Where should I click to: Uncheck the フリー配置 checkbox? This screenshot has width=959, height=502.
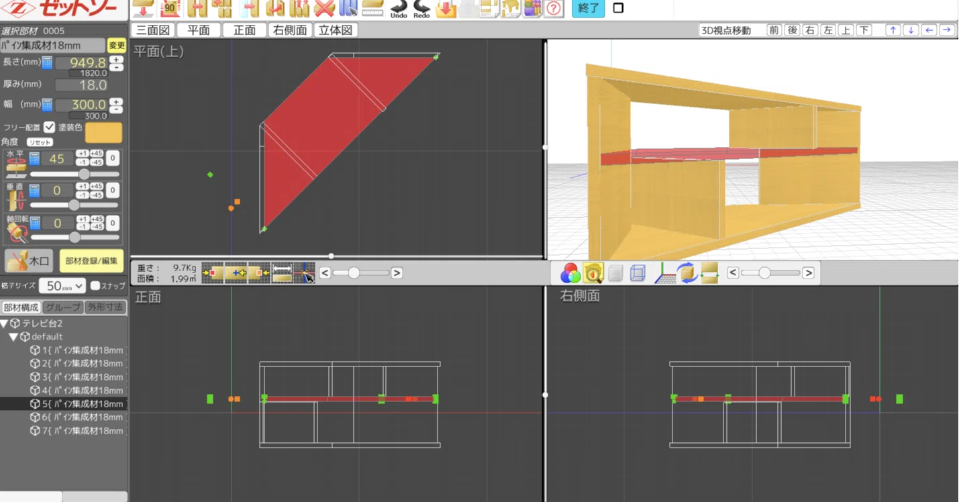click(49, 127)
